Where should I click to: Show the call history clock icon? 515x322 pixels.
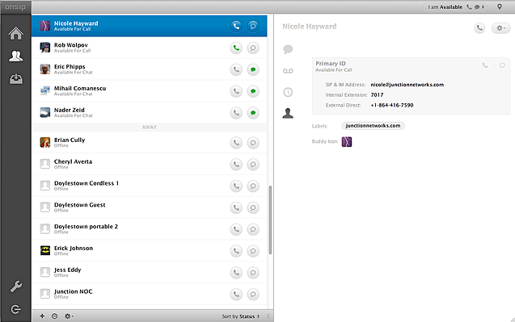[288, 92]
